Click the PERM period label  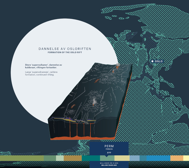click(109, 146)
